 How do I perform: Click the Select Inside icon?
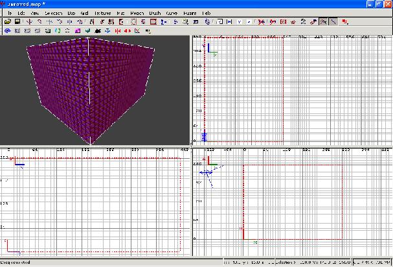point(121,22)
